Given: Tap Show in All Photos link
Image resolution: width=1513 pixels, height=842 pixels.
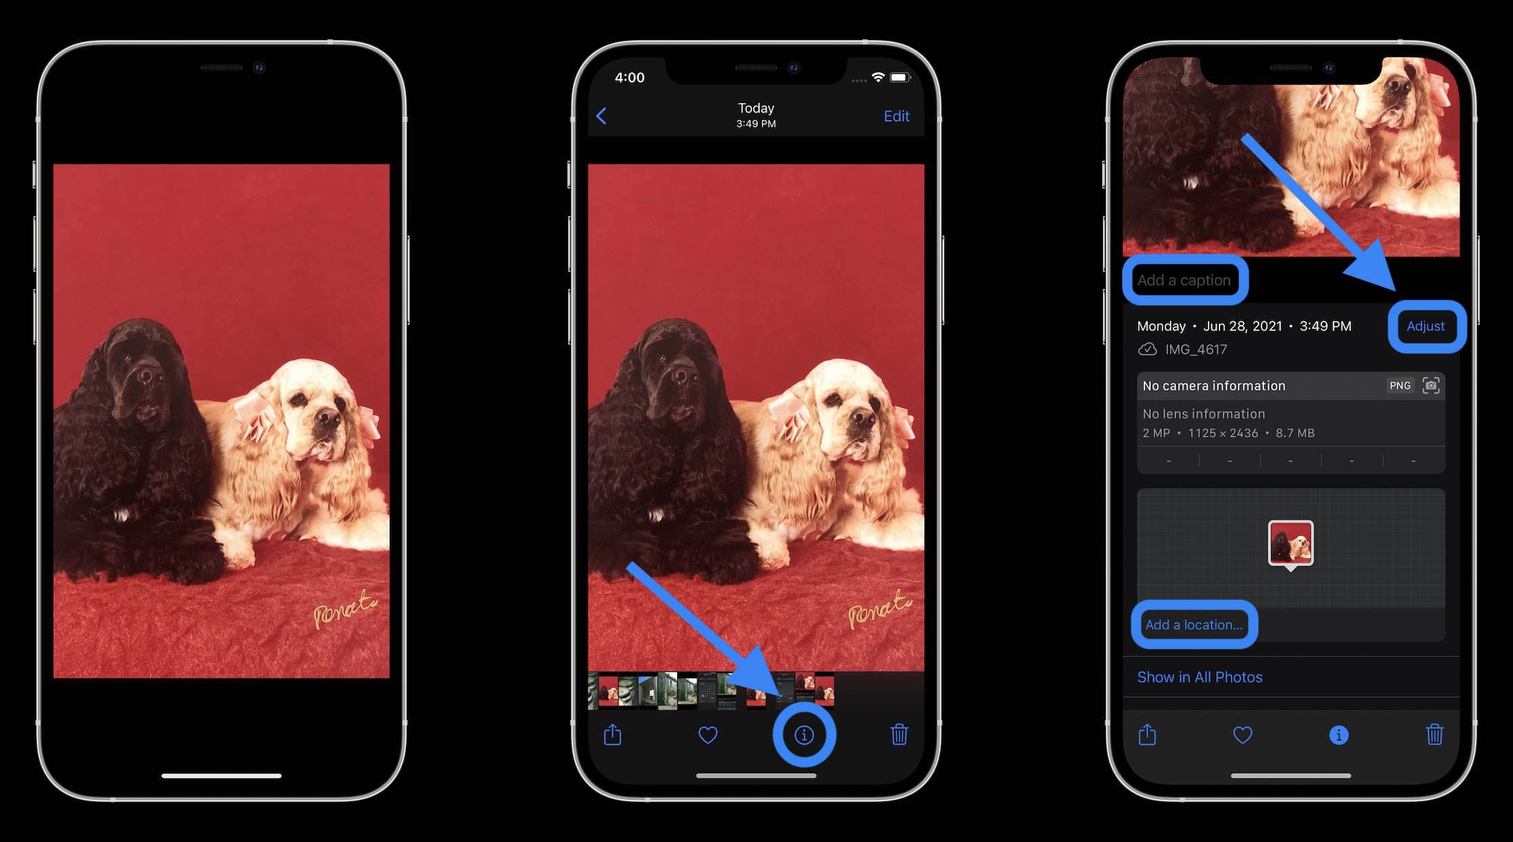Looking at the screenshot, I should [1200, 676].
